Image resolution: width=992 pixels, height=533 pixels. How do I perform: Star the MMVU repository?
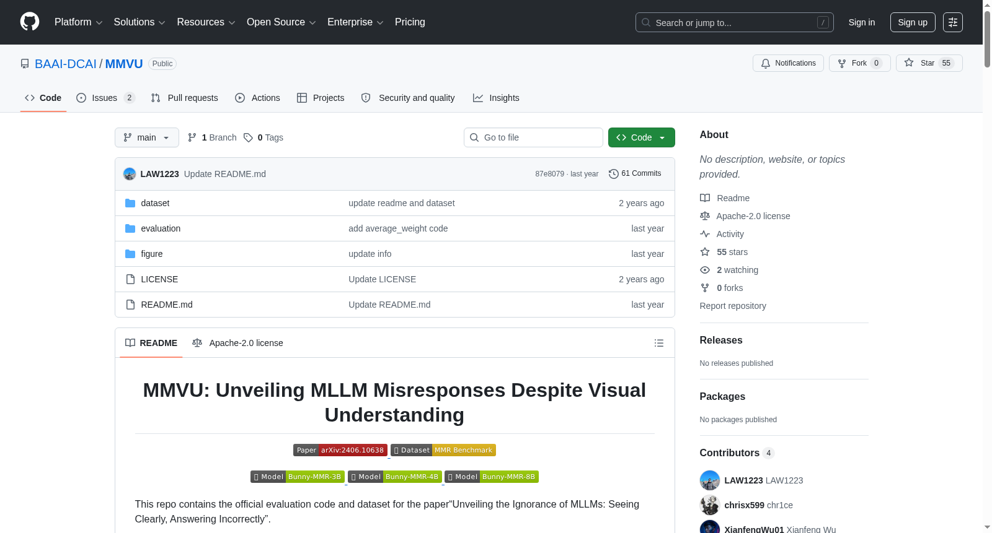[929, 63]
